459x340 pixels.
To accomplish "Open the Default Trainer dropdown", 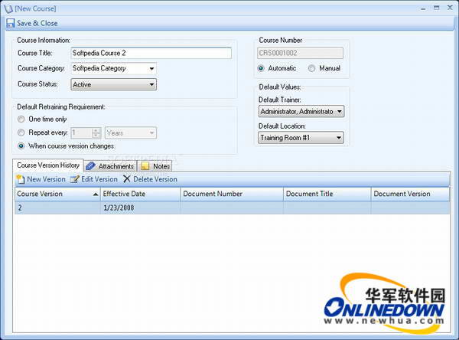I will tap(339, 112).
